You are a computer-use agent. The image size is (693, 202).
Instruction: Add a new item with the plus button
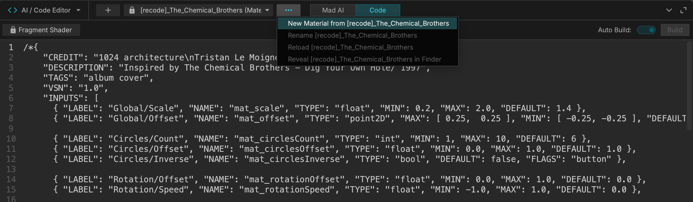108,10
